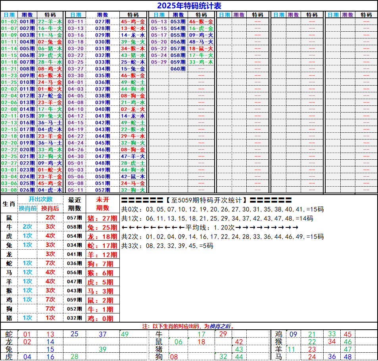Select the 换肖前 sub-header

tap(27, 208)
